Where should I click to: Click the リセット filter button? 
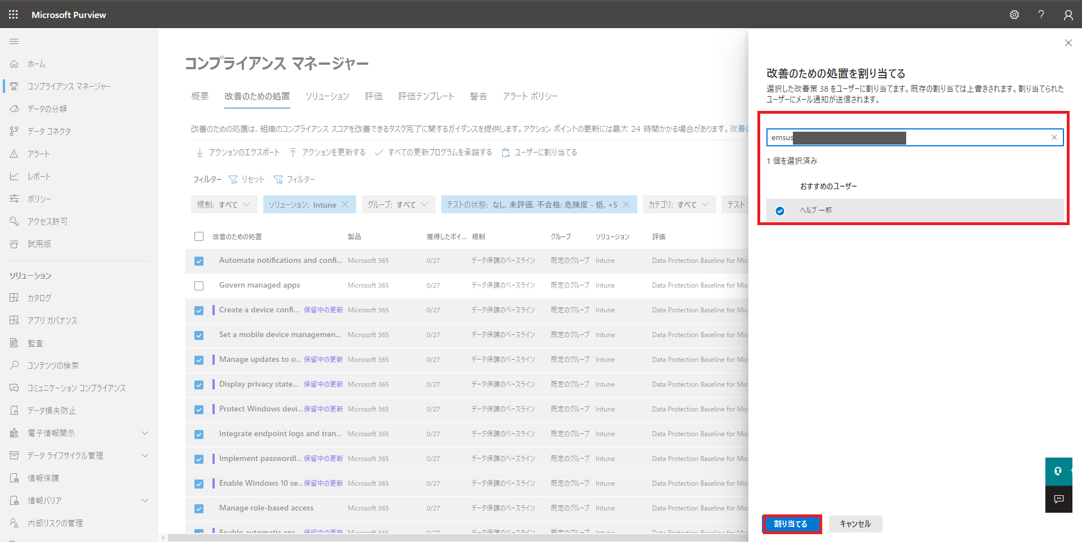pos(246,180)
